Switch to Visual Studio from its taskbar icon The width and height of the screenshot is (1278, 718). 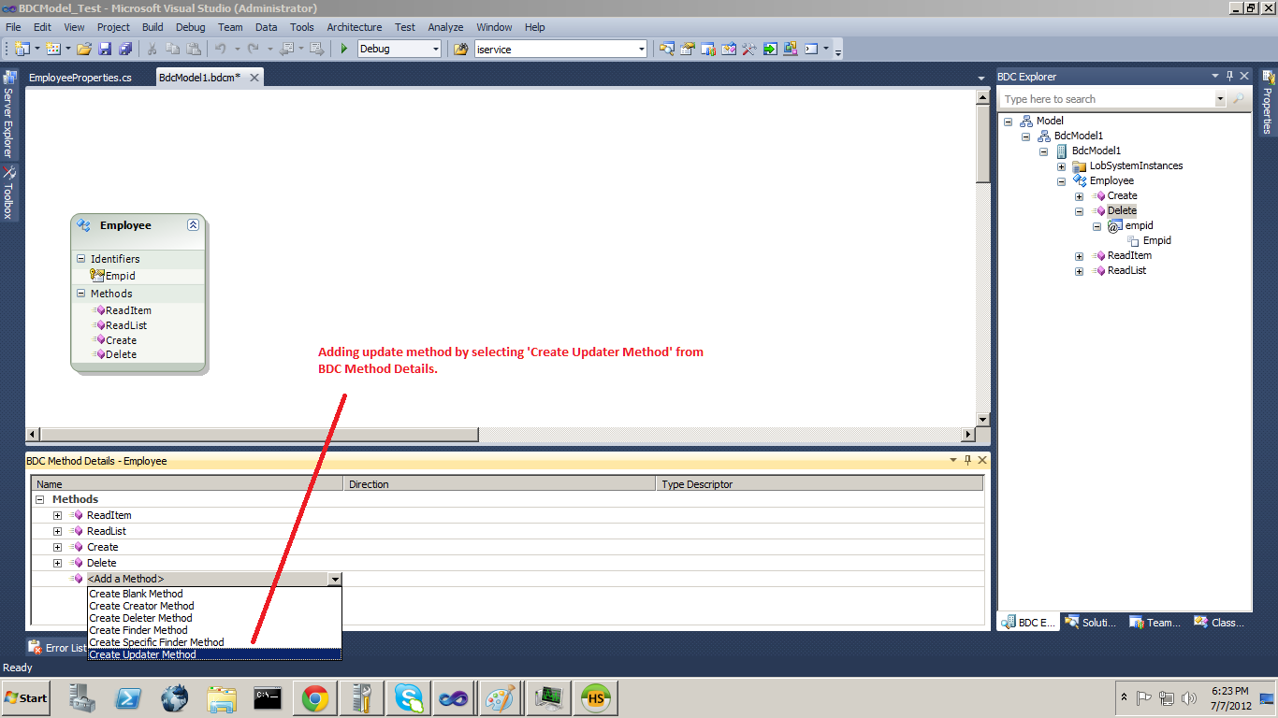pos(456,697)
